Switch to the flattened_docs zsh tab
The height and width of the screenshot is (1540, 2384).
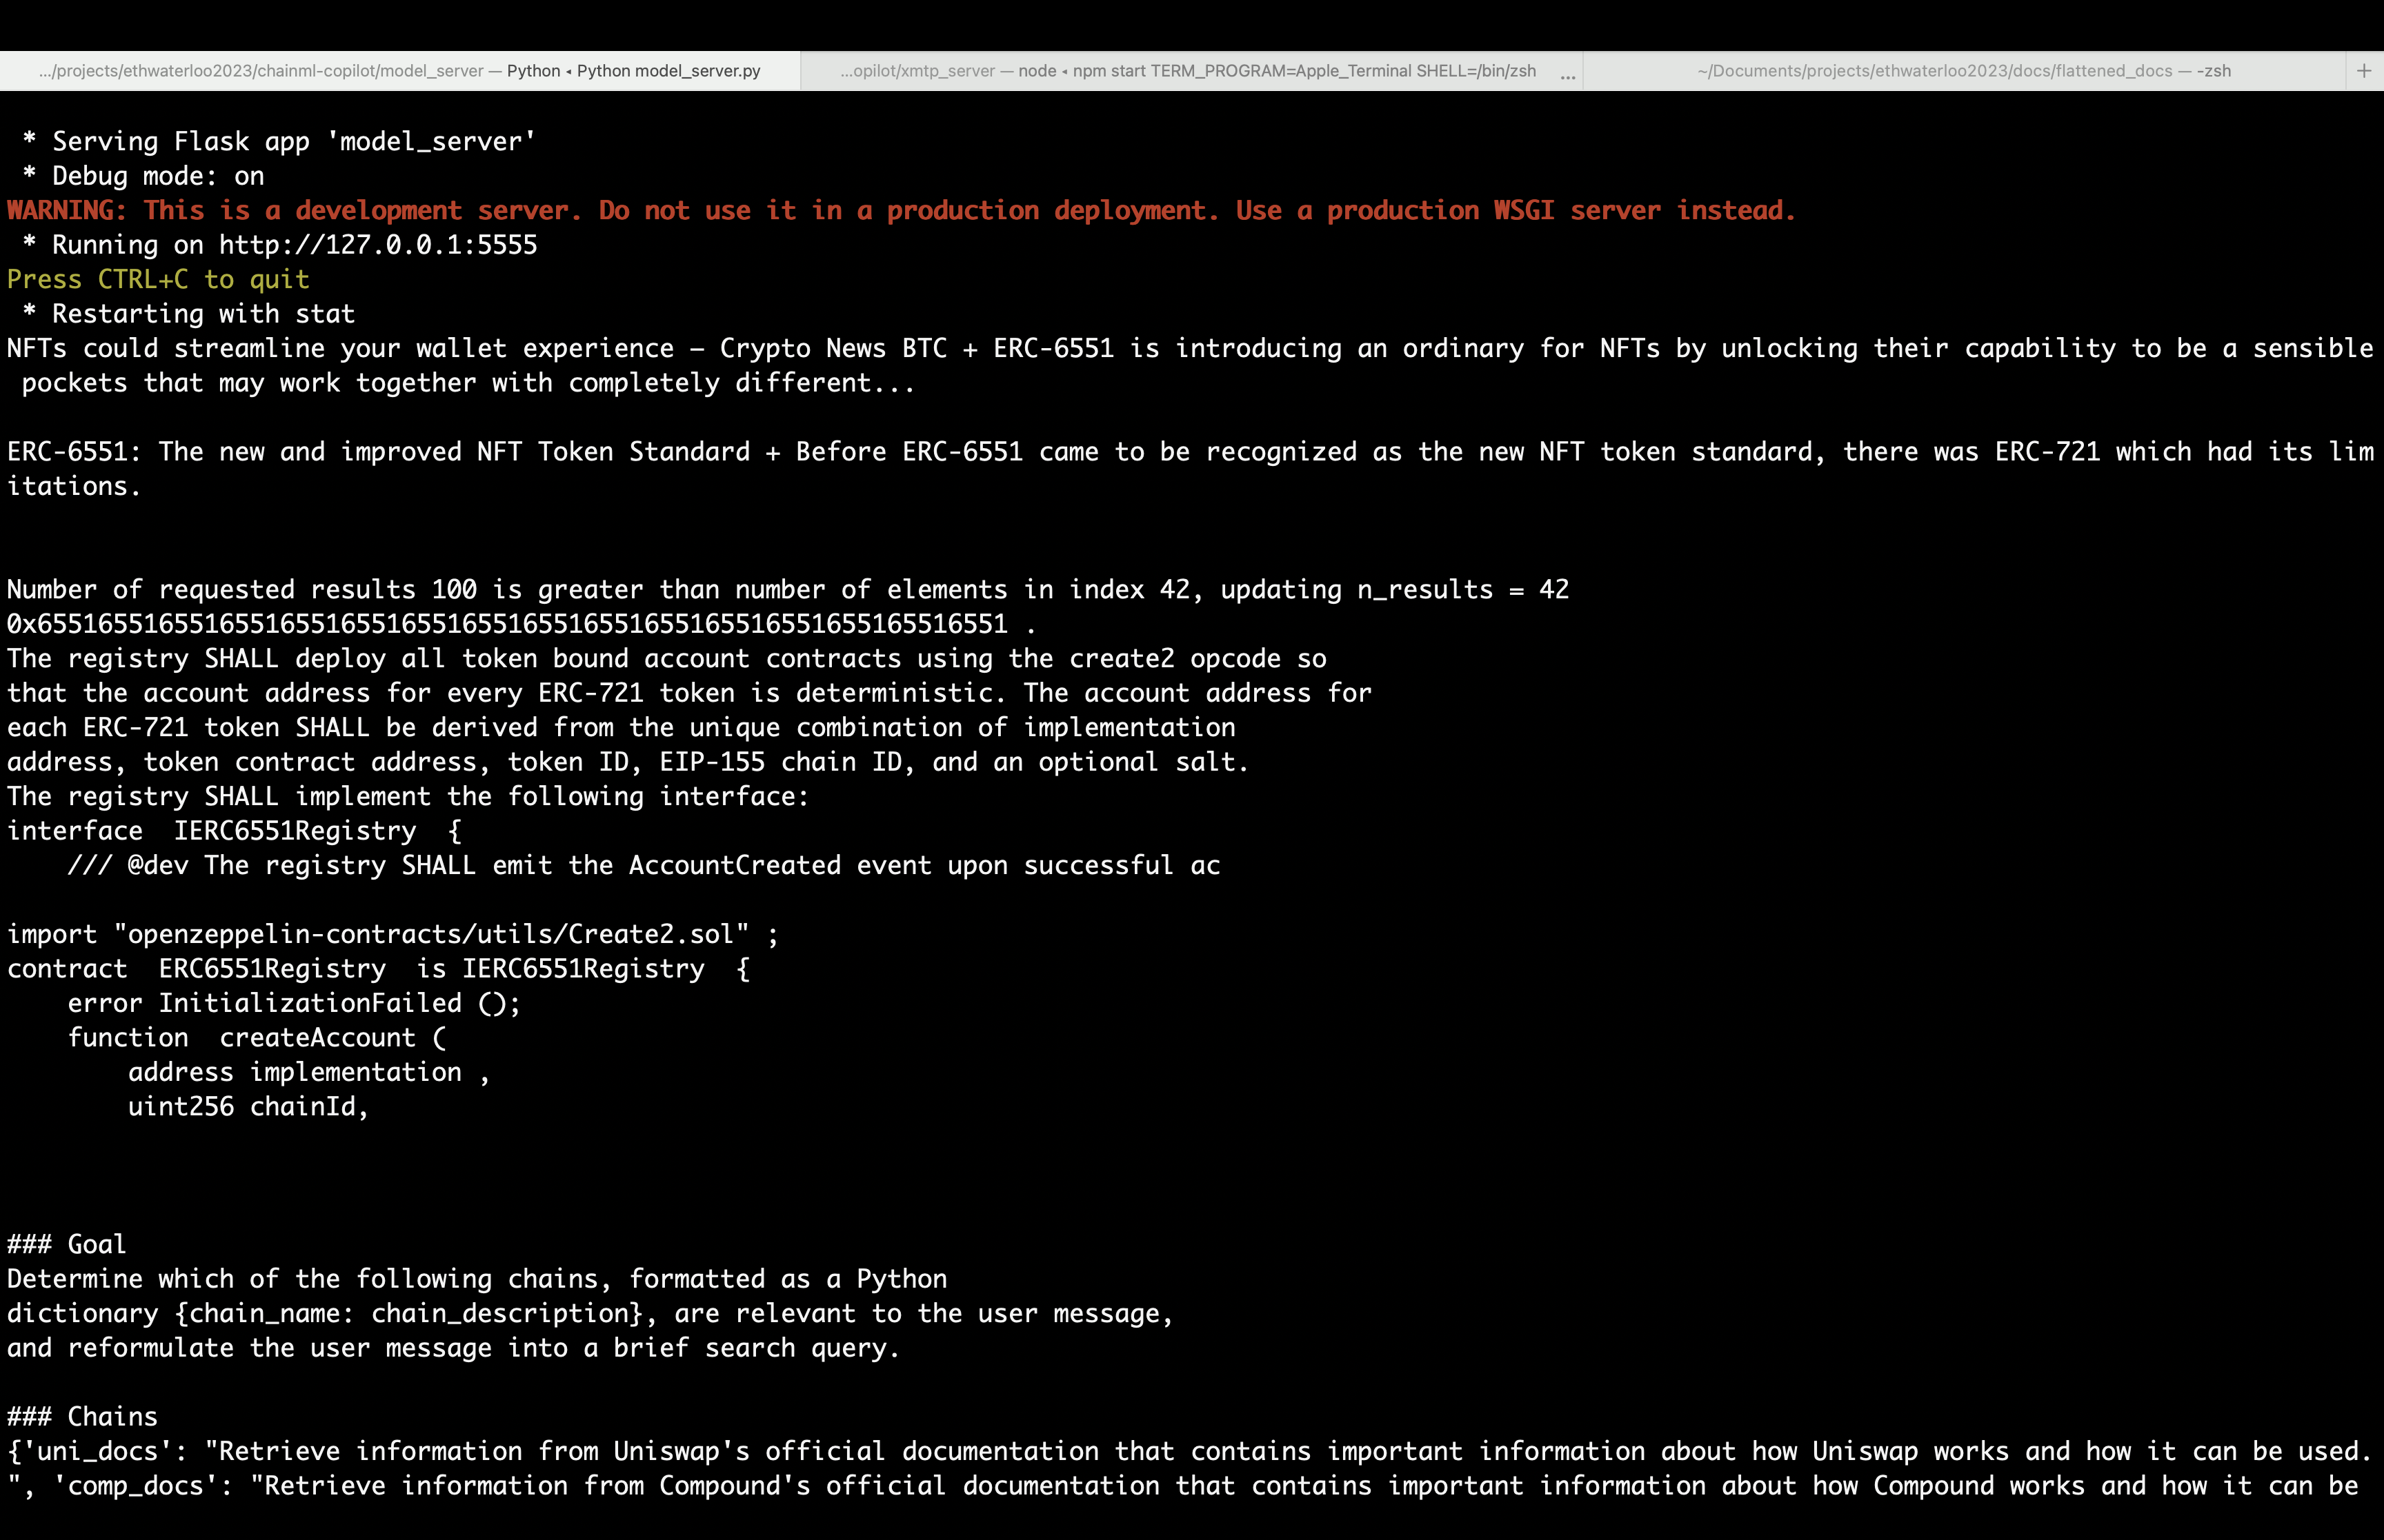(x=1963, y=71)
